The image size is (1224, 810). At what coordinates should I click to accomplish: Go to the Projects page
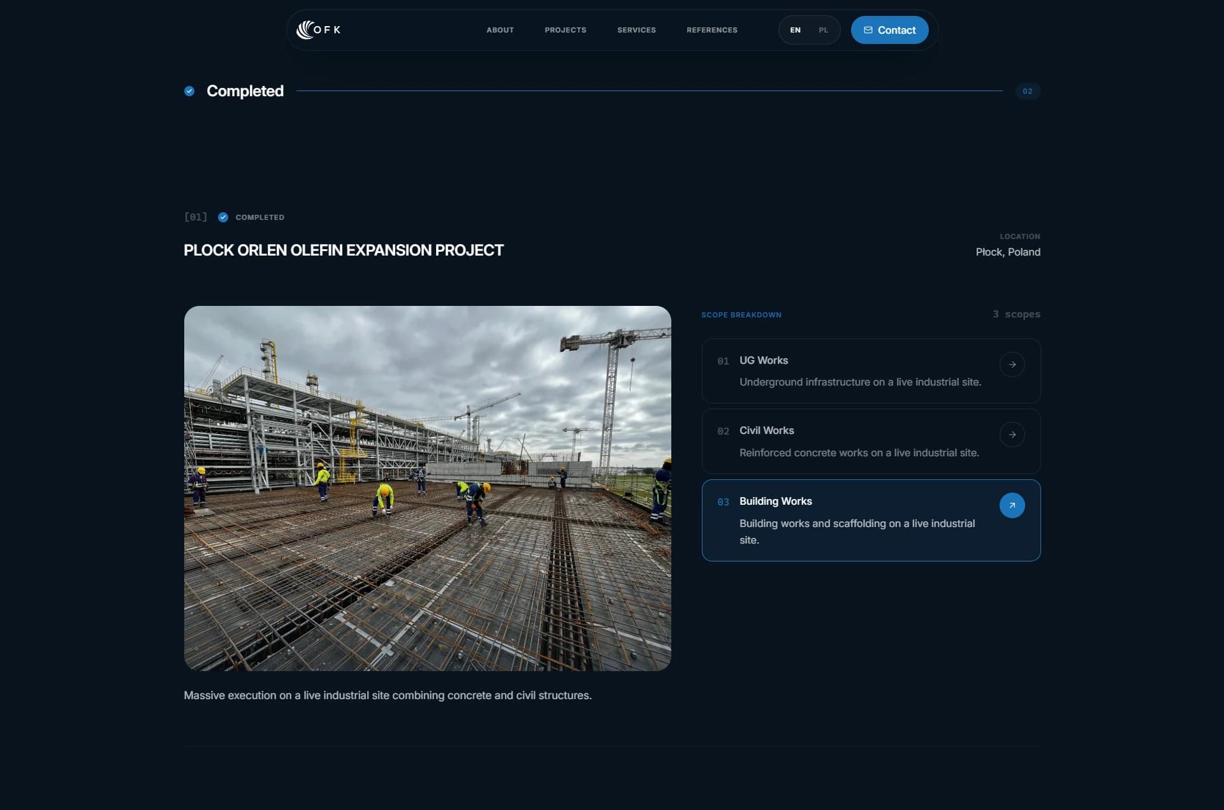click(565, 30)
